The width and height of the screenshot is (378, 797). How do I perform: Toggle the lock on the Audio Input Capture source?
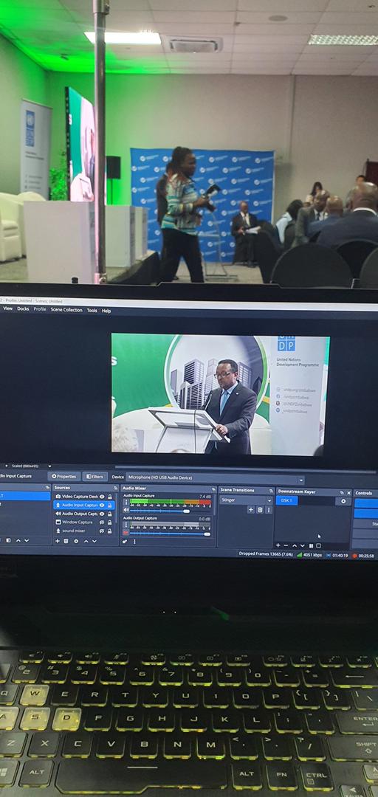(109, 506)
